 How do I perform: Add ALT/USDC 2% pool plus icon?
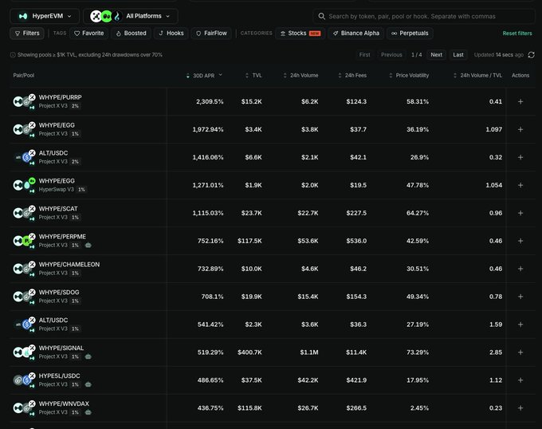coord(520,157)
